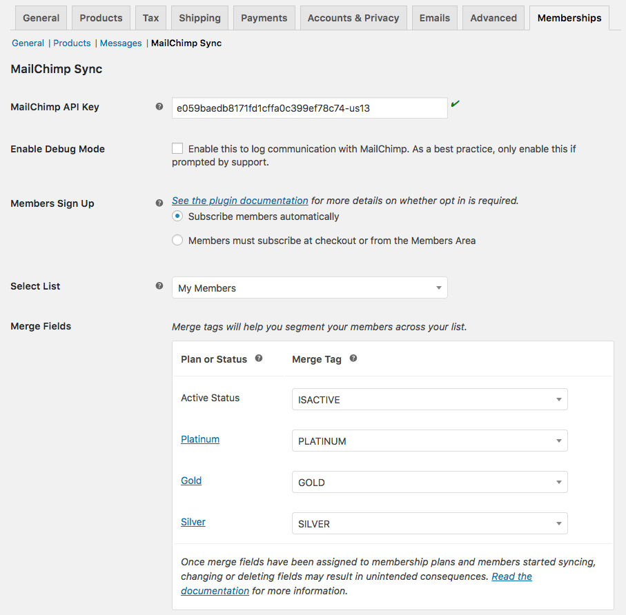626x615 pixels.
Task: Click help icon next to Select List
Action: point(159,285)
